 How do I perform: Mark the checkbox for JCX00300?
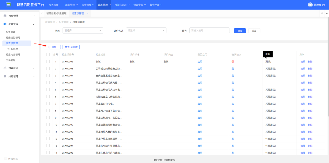click(48, 124)
